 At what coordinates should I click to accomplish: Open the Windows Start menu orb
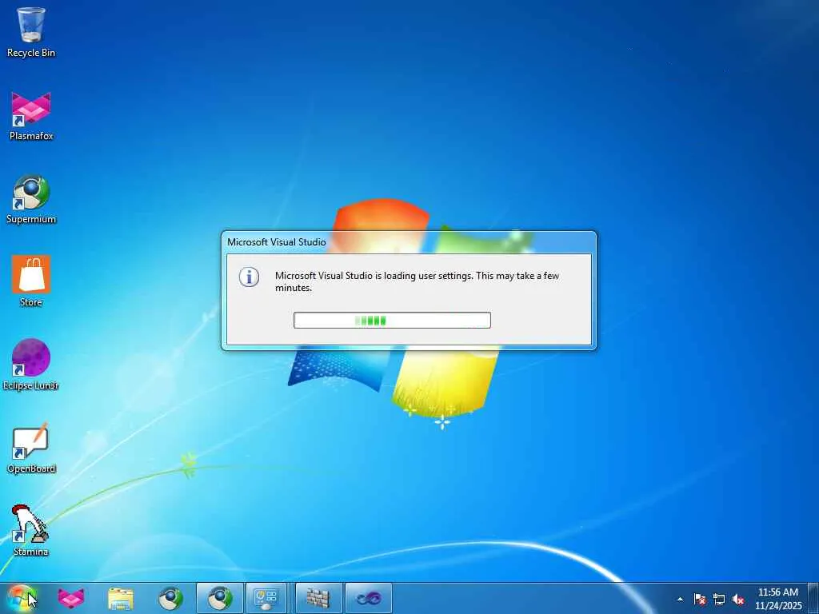22,598
